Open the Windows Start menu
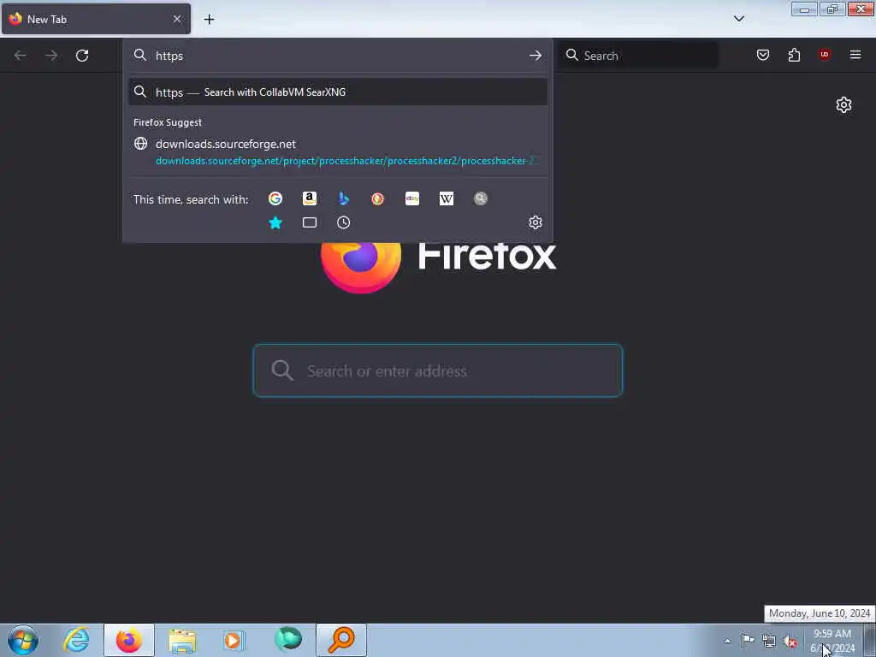 pyautogui.click(x=23, y=640)
